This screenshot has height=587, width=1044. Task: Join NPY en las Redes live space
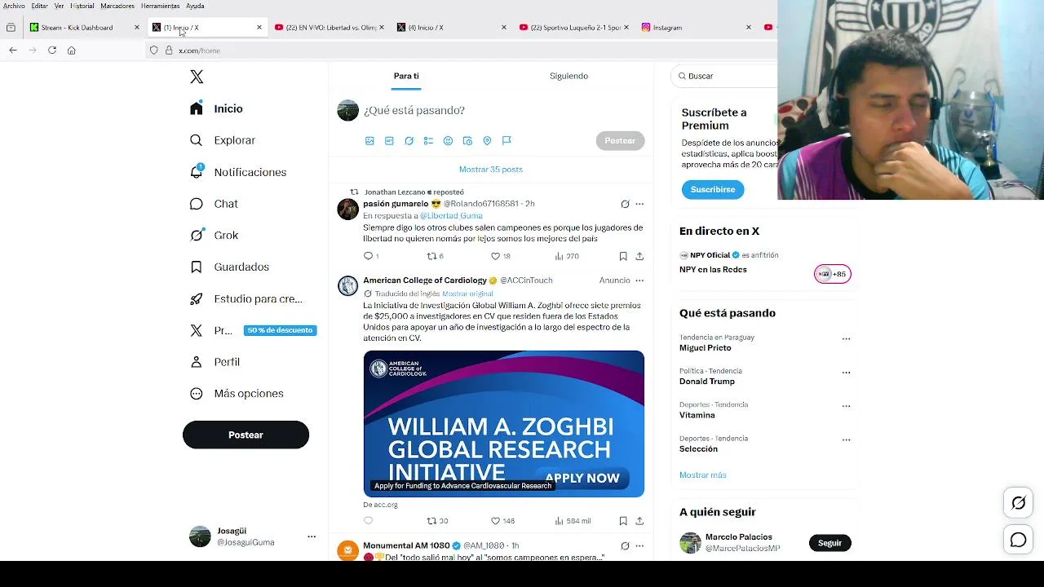[833, 274]
